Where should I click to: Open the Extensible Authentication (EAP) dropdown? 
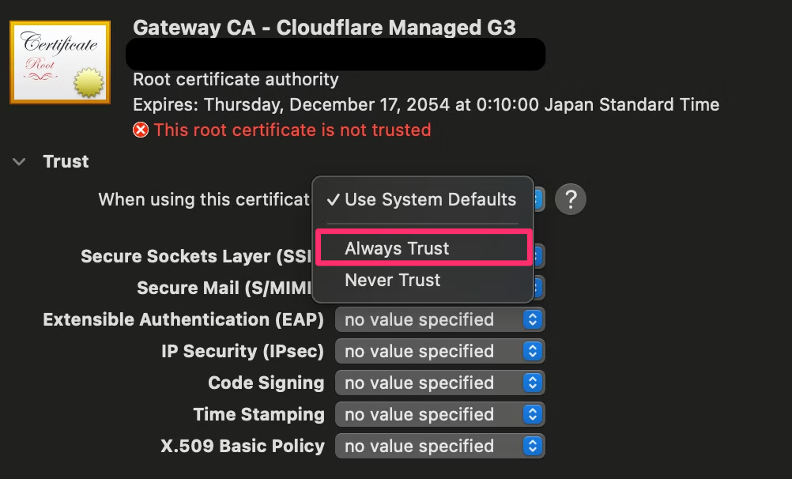(x=440, y=319)
